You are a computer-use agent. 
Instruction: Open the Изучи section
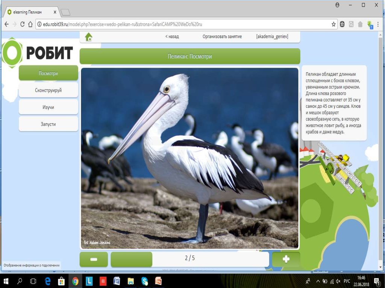[48, 107]
